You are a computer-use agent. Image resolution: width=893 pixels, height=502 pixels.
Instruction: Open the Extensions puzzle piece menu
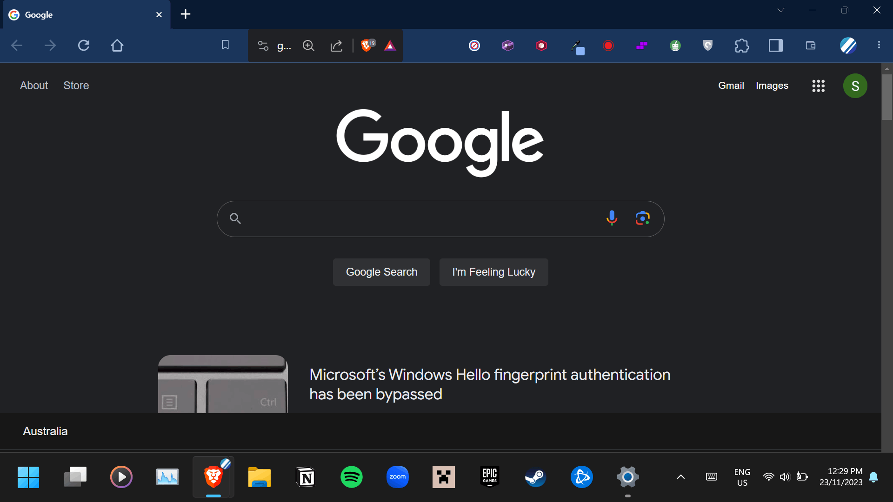(742, 46)
